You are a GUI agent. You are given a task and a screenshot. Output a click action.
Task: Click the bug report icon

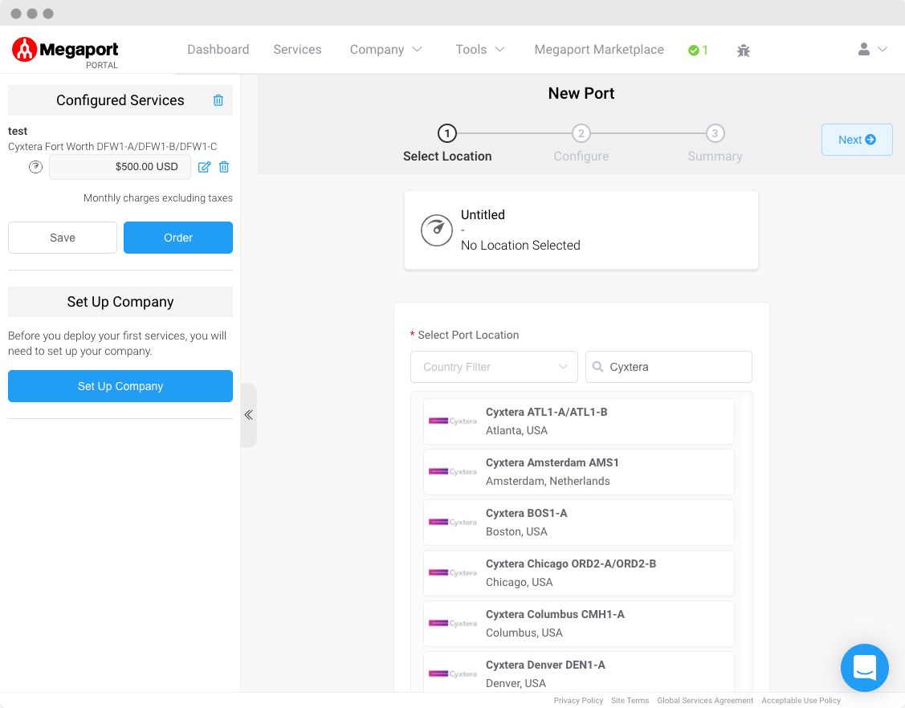[744, 51]
